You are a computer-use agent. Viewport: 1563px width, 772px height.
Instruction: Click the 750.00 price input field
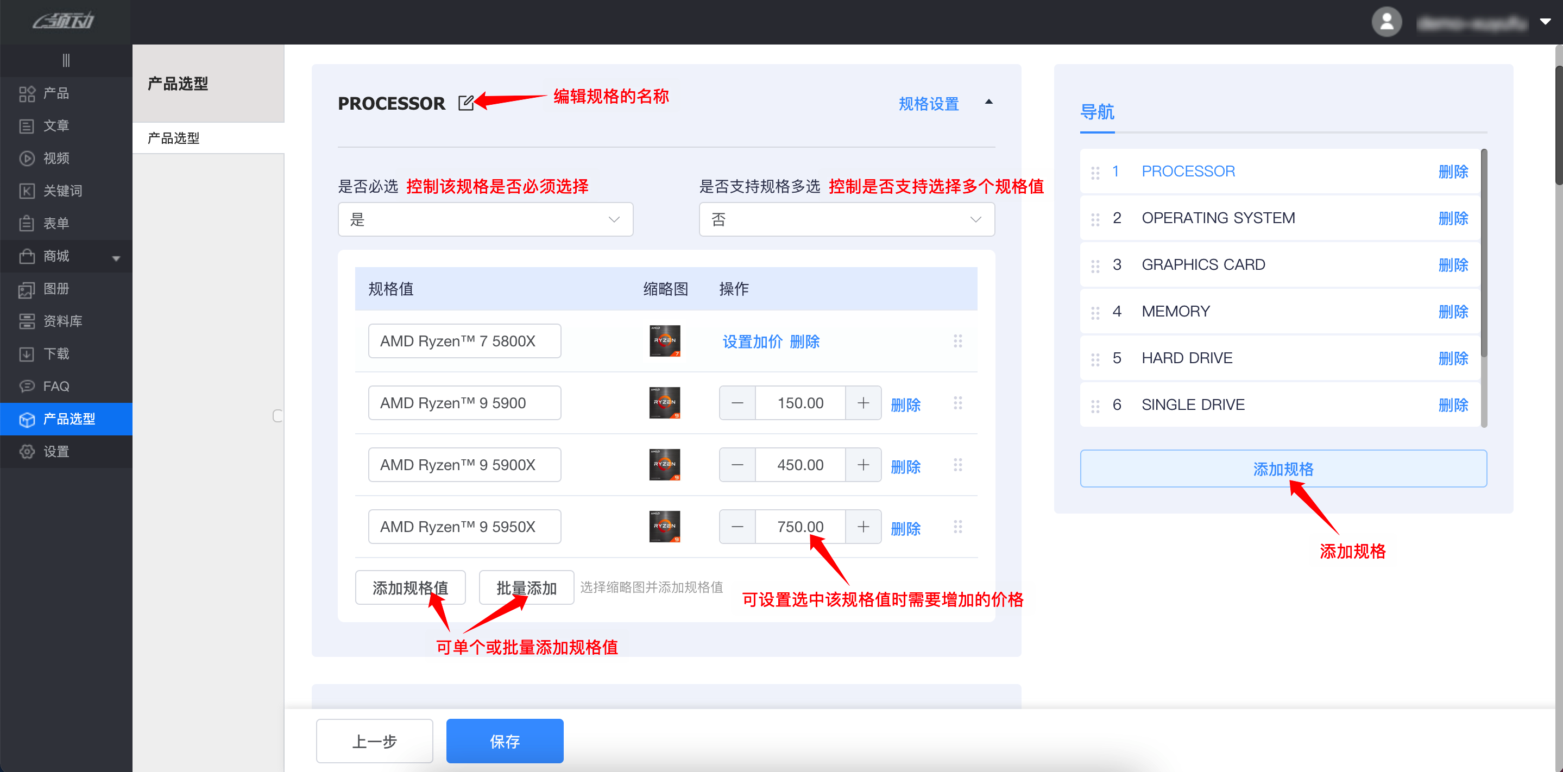tap(800, 527)
